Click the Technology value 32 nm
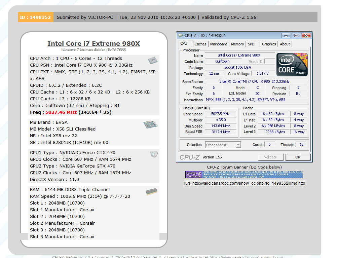This screenshot has width=339, height=258. pos(214,74)
